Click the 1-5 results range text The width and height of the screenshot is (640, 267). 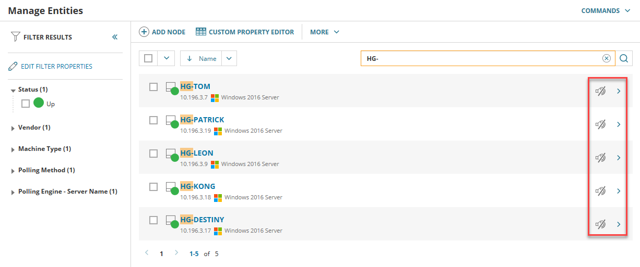194,254
